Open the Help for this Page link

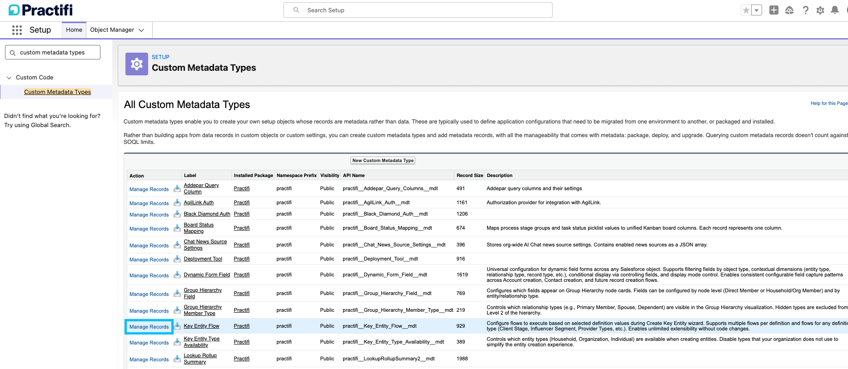pyautogui.click(x=829, y=103)
